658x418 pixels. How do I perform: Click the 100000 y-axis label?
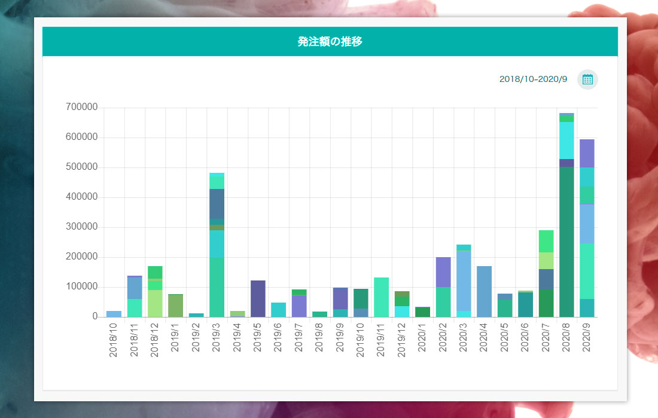81,286
